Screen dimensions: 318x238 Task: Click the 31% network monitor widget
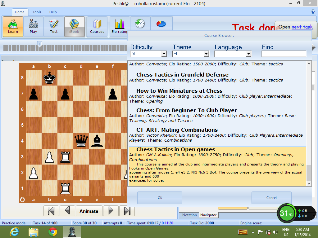point(286,213)
